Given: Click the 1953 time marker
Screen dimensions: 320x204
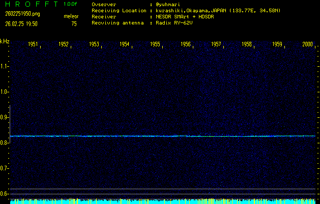Looking at the screenshot, I should point(94,45).
